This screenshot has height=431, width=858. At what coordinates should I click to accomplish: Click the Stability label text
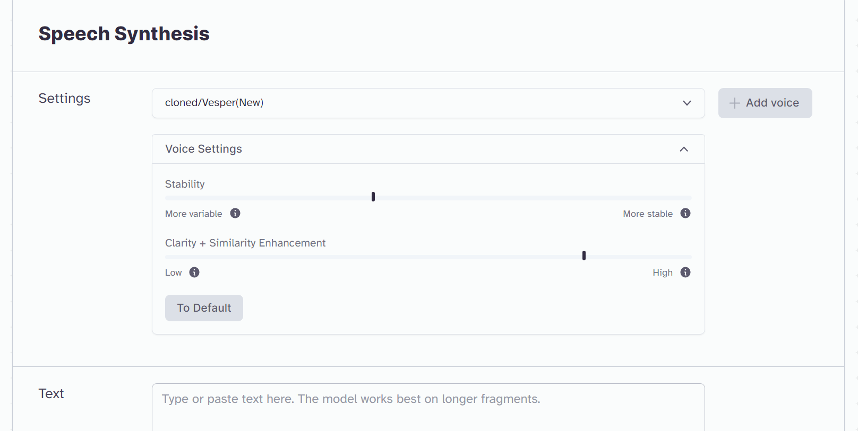(185, 184)
